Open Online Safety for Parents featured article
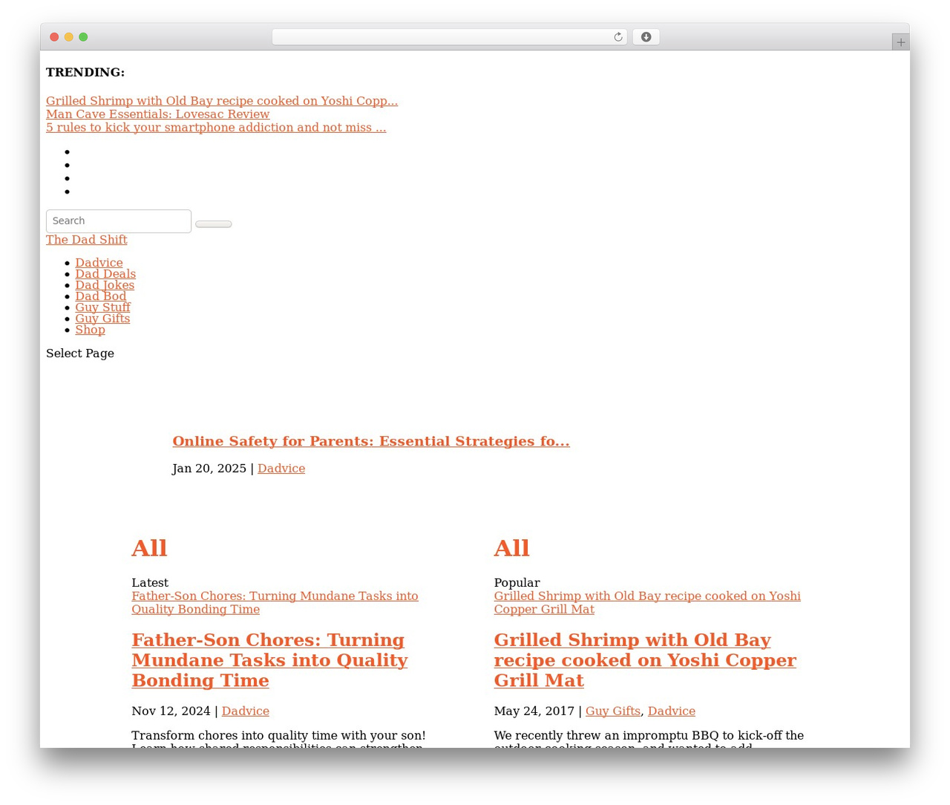Image resolution: width=950 pixels, height=805 pixels. point(371,441)
